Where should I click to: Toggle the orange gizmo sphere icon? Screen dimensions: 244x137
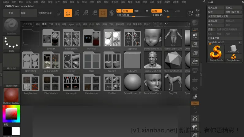pos(103,13)
